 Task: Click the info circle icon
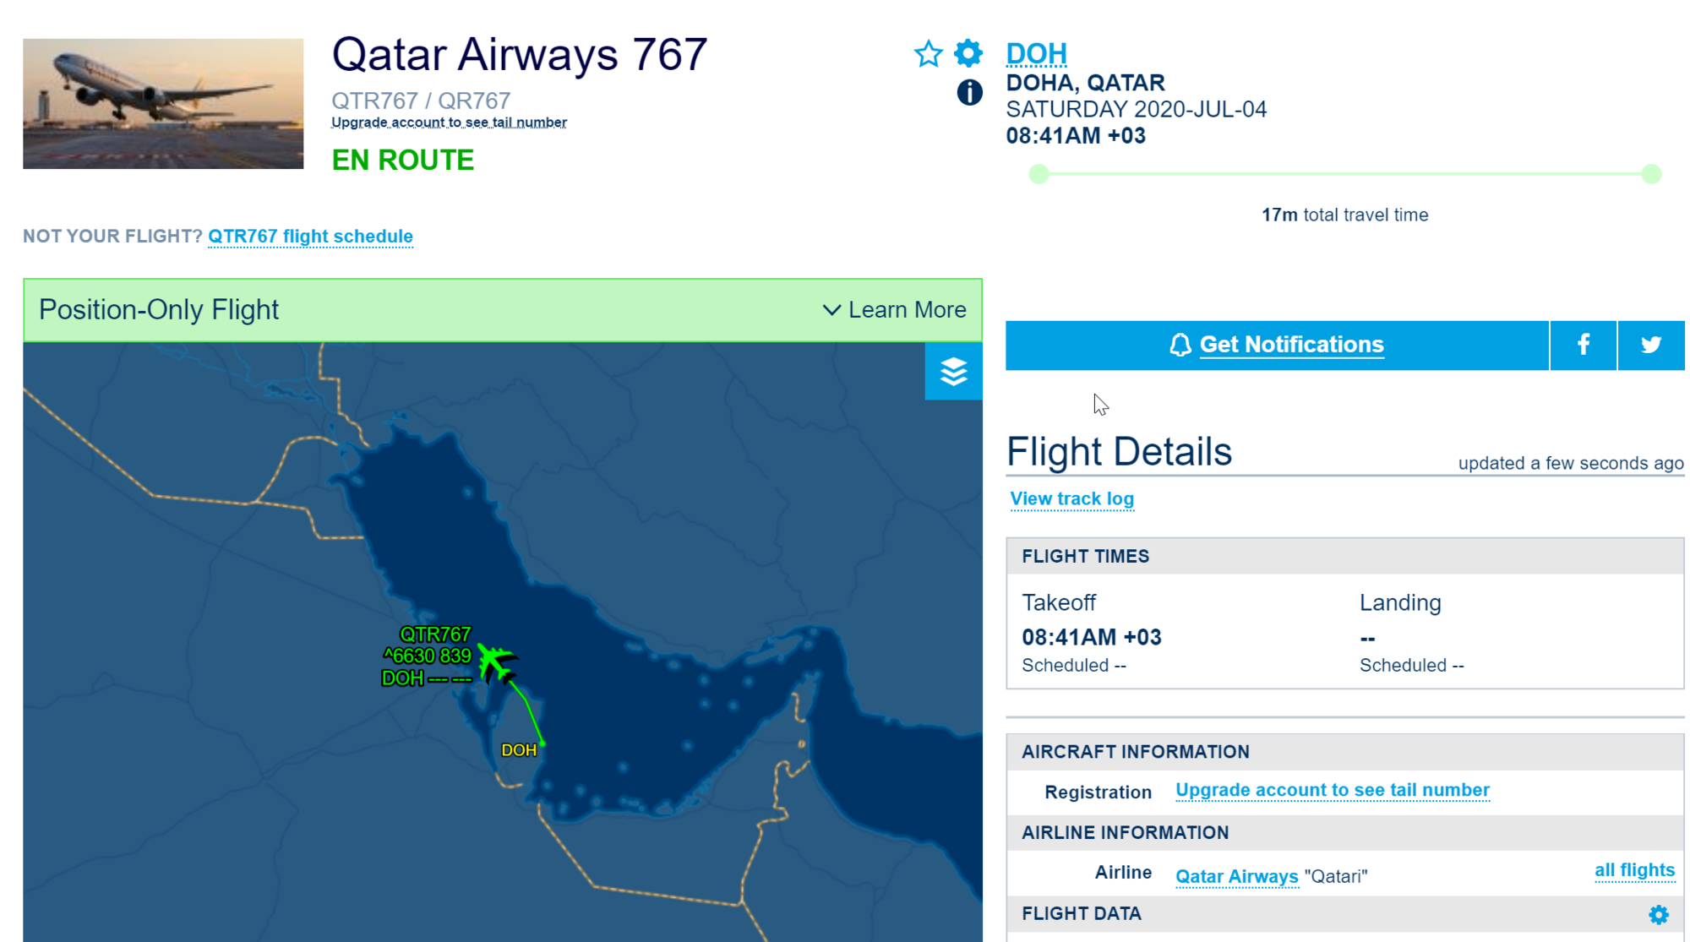969,92
